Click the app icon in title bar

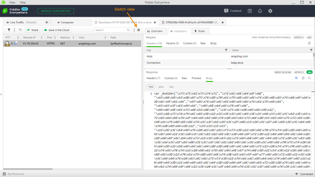pyautogui.click(x=3, y=2)
